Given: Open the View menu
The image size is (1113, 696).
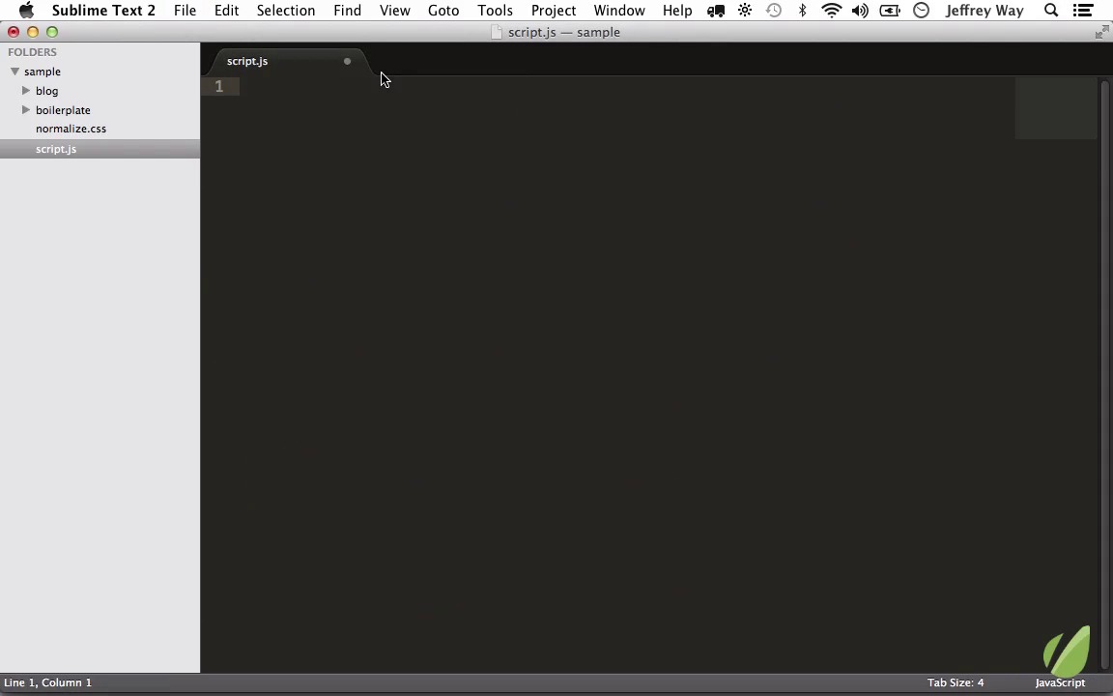Looking at the screenshot, I should [x=394, y=11].
